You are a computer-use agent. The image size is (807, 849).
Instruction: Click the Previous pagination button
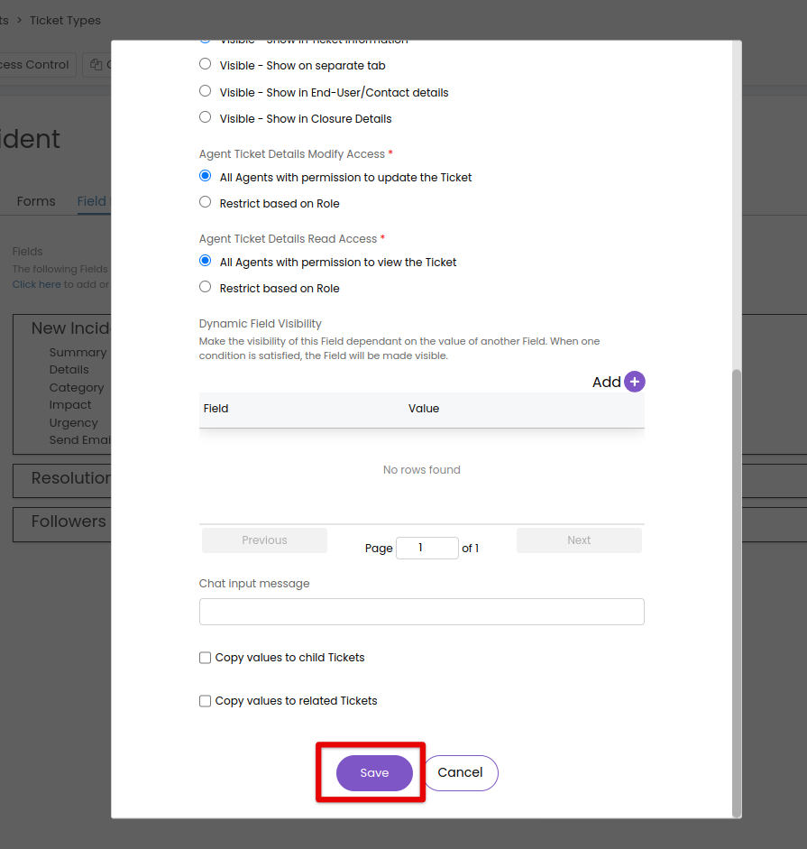point(263,540)
